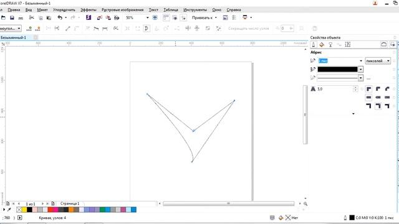Click the Reflect nodes vertically icon
The height and width of the screenshot is (224, 399).
click(197, 29)
